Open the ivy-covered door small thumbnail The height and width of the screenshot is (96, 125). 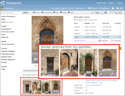46,87
